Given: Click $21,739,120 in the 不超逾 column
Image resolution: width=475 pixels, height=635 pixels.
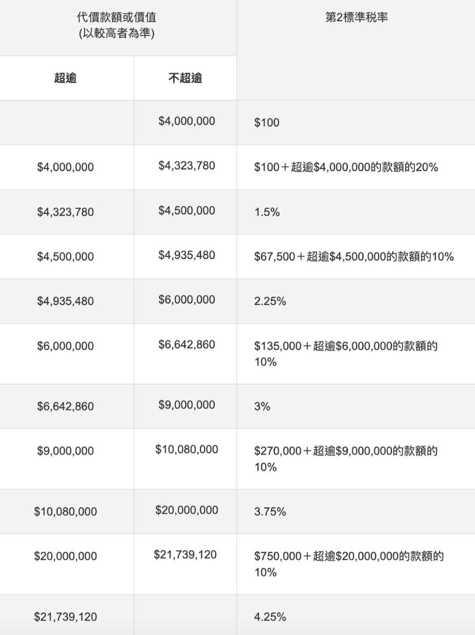Looking at the screenshot, I should [185, 555].
